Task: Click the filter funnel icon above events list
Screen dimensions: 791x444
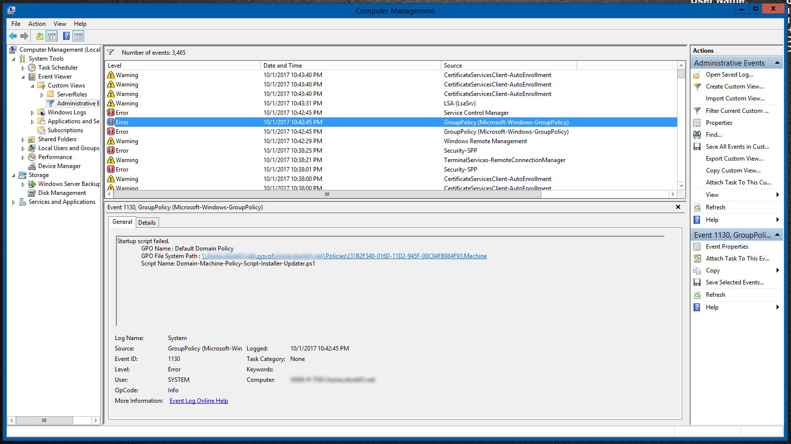Action: point(110,52)
